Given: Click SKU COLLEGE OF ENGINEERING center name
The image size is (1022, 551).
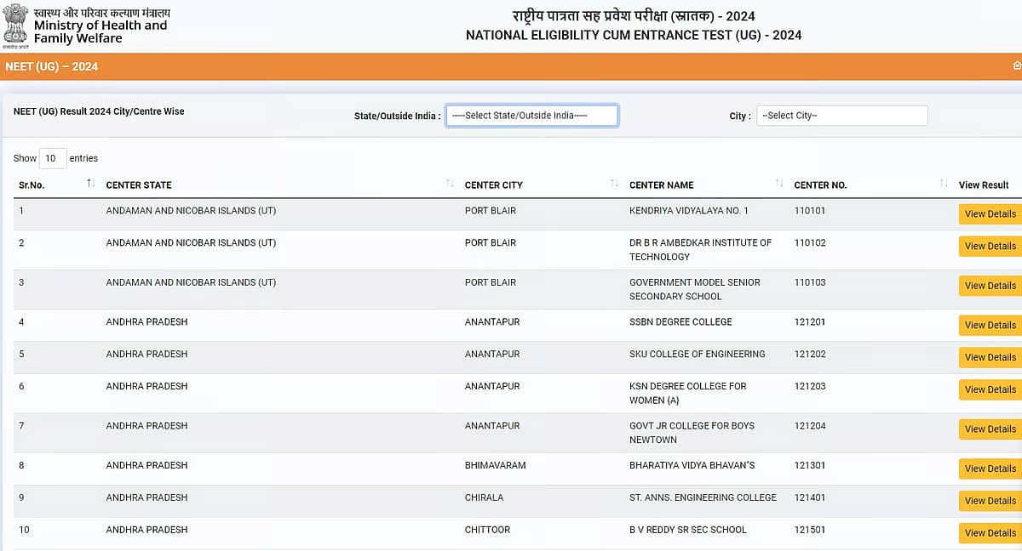Looking at the screenshot, I should point(698,354).
